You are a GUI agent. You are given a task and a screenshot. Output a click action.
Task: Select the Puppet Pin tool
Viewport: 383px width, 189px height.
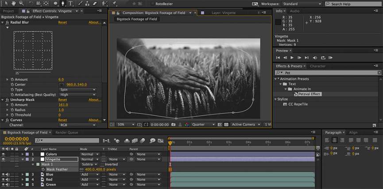click(x=114, y=4)
